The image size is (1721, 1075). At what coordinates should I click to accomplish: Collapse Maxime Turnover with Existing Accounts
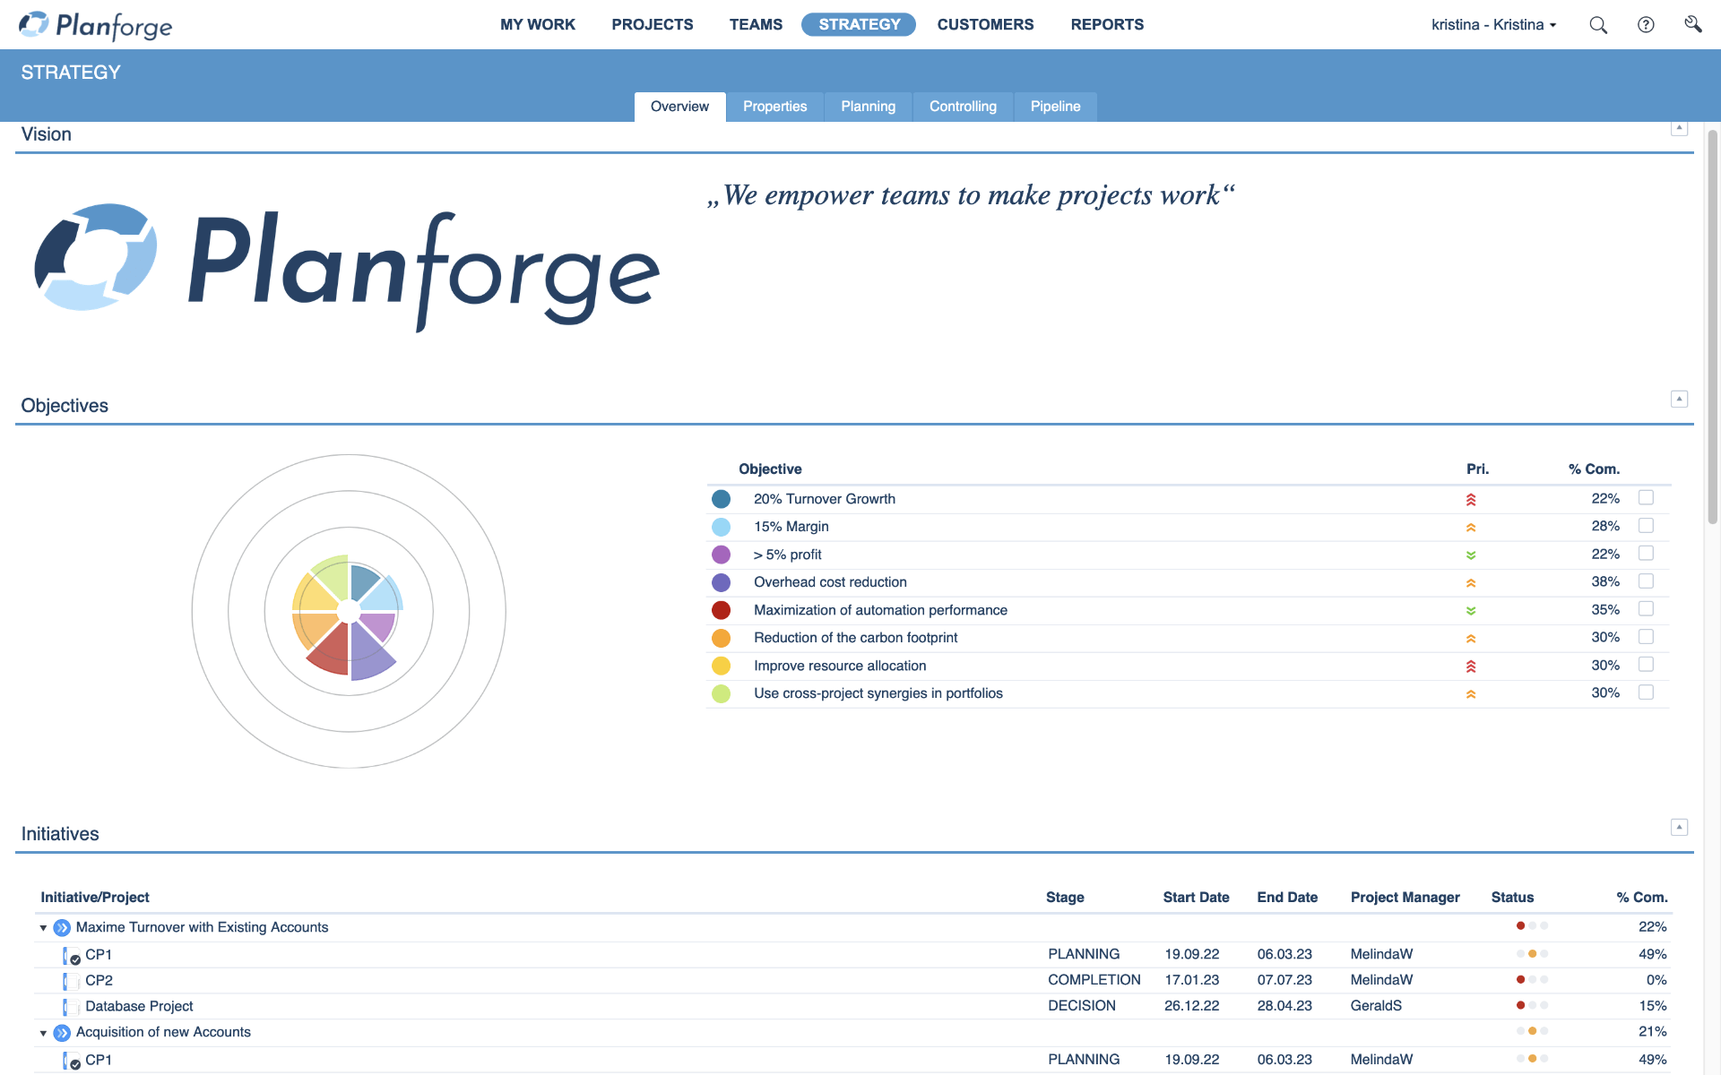(43, 928)
